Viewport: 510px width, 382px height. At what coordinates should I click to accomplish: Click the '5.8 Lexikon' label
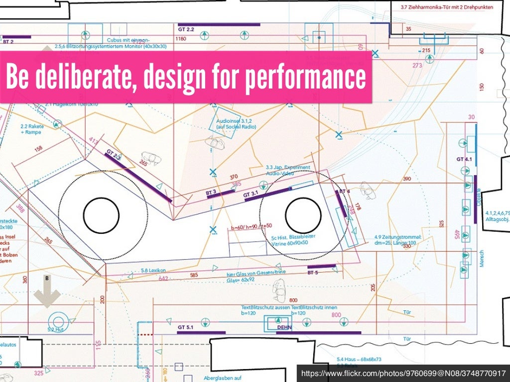[x=153, y=270]
